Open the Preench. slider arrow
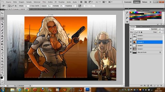The image size is (165, 92). (x=163, y=32)
